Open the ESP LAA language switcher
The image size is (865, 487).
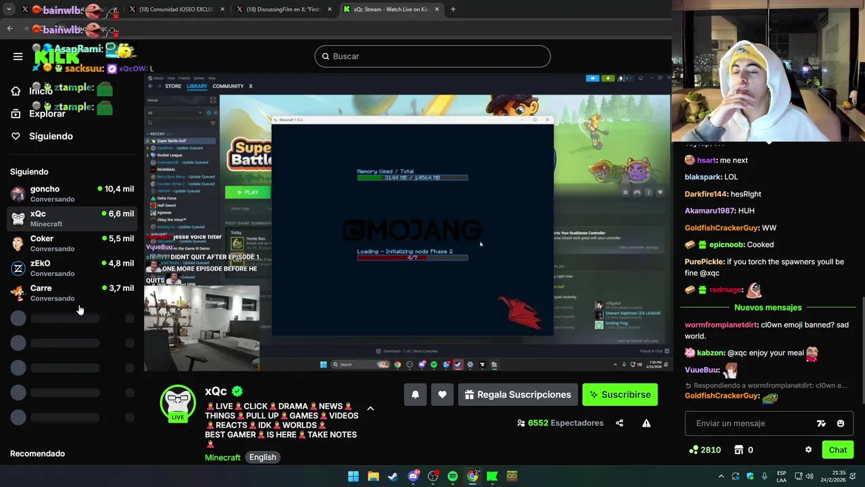coord(781,476)
